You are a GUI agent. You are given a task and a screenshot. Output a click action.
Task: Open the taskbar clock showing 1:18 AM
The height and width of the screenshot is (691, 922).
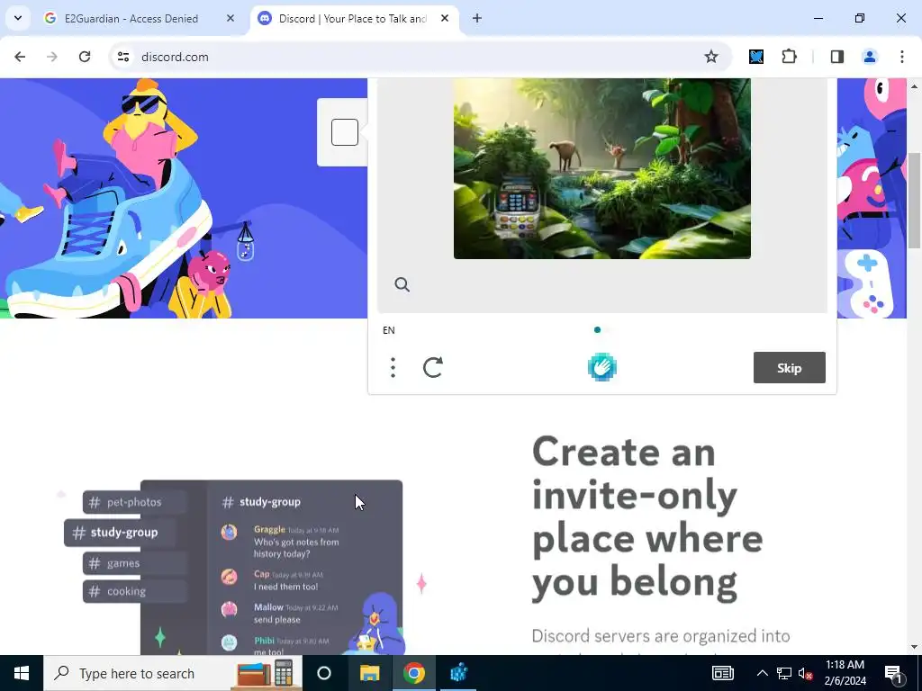[845, 673]
